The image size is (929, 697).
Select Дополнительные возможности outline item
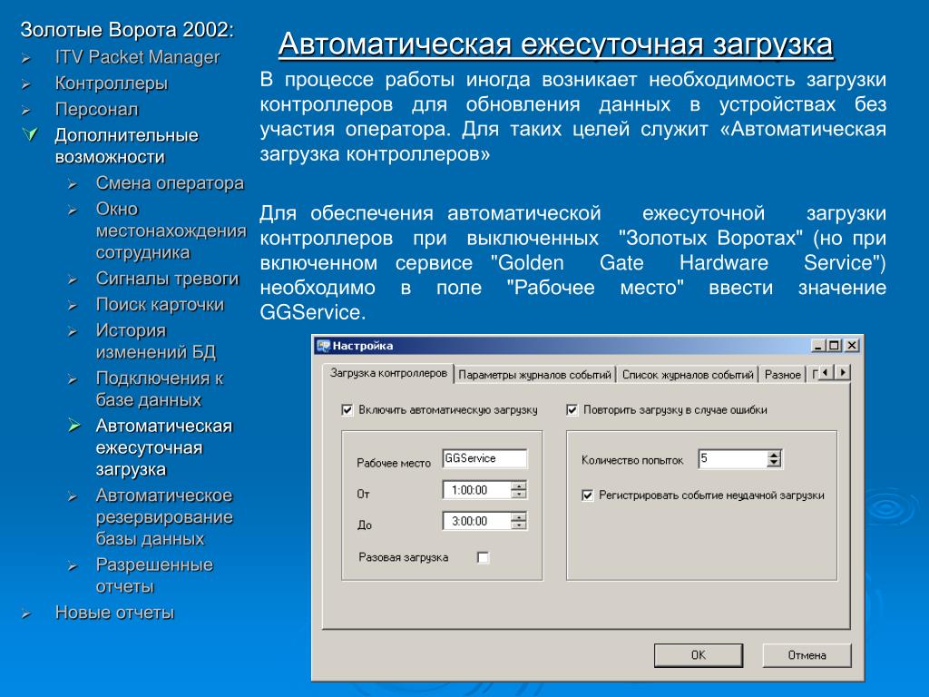click(x=126, y=146)
